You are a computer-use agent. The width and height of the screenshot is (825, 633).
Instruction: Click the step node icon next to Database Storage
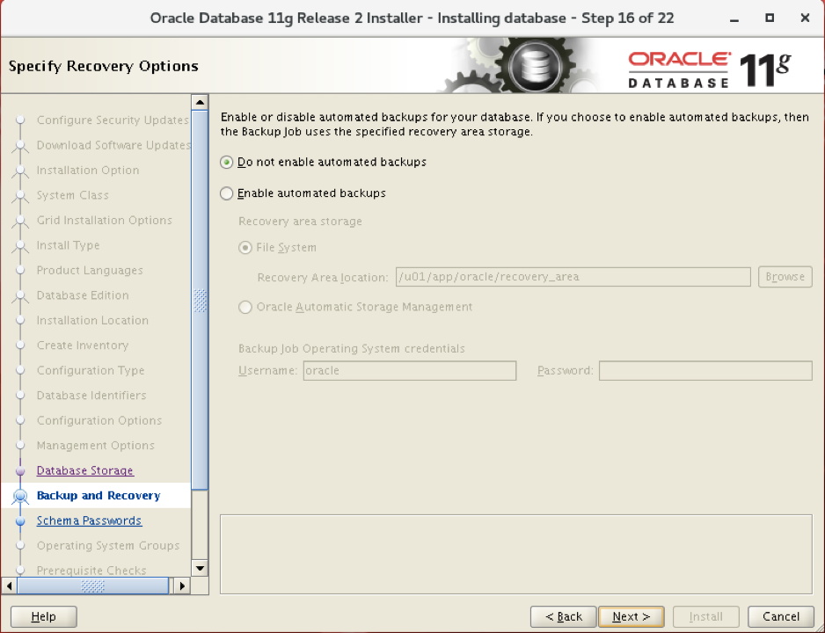[x=20, y=470]
